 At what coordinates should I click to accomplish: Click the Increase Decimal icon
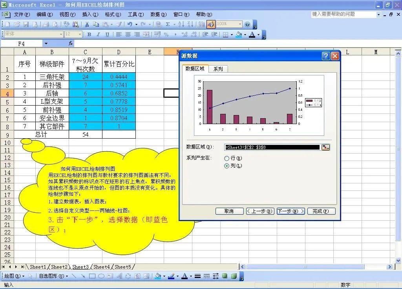tap(185, 35)
